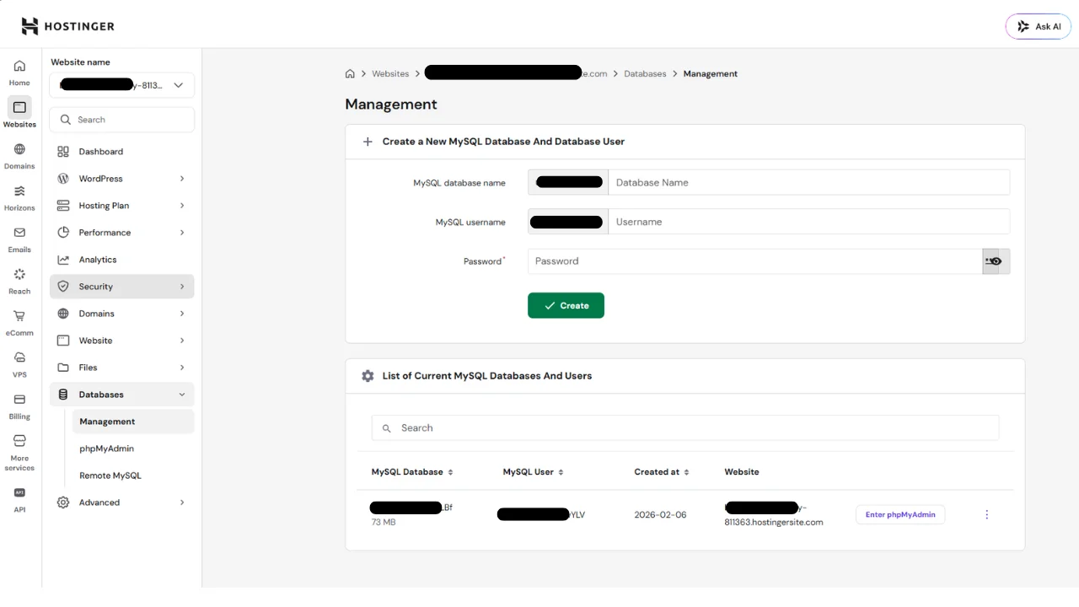Click the Username input field

tap(808, 222)
